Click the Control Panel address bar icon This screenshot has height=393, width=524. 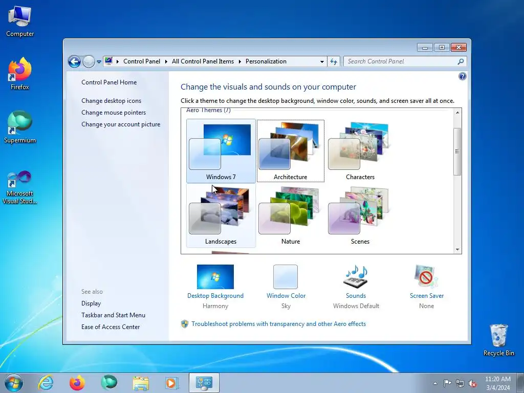[x=108, y=61]
